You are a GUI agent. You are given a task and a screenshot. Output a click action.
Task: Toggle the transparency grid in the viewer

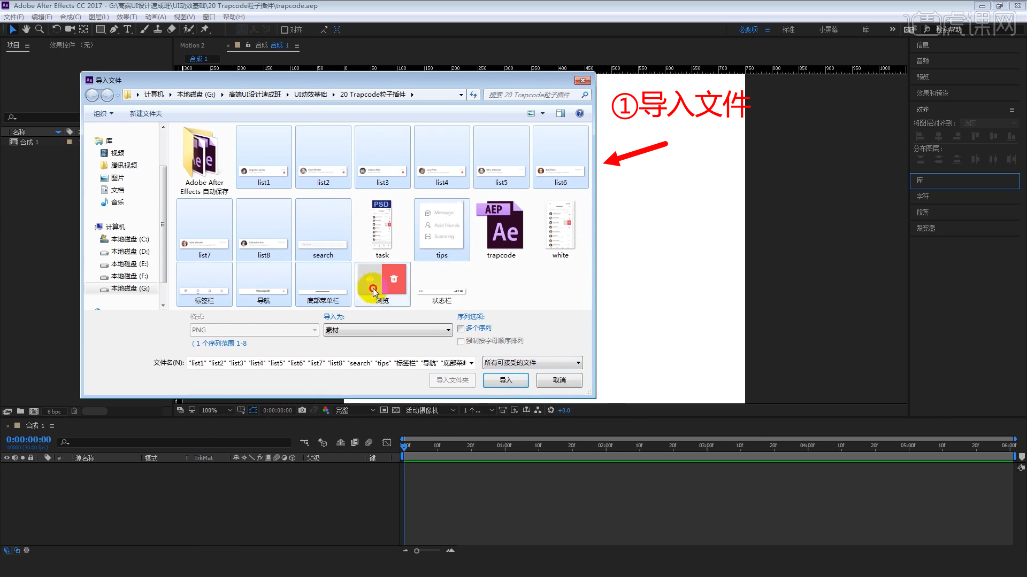point(396,410)
